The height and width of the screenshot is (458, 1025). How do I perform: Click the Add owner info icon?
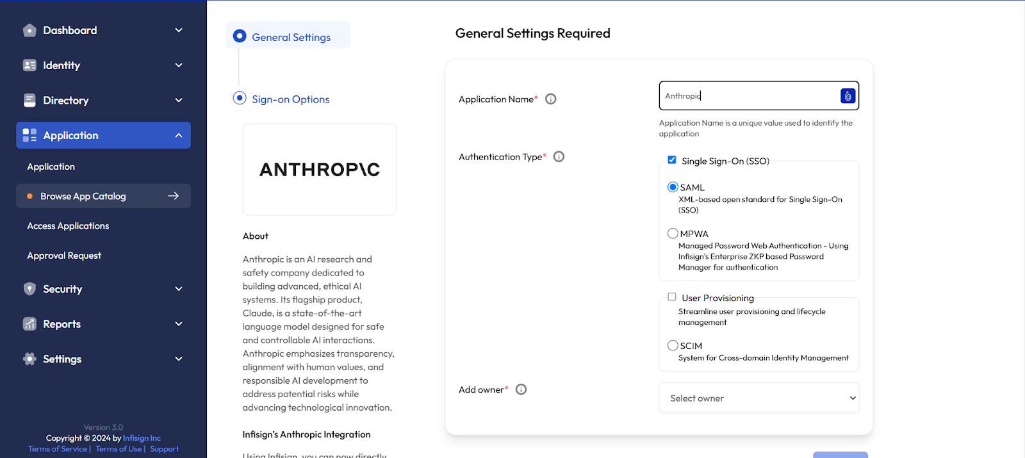click(521, 389)
